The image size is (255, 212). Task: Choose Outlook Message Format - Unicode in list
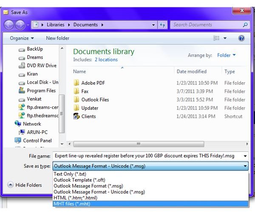point(150,192)
